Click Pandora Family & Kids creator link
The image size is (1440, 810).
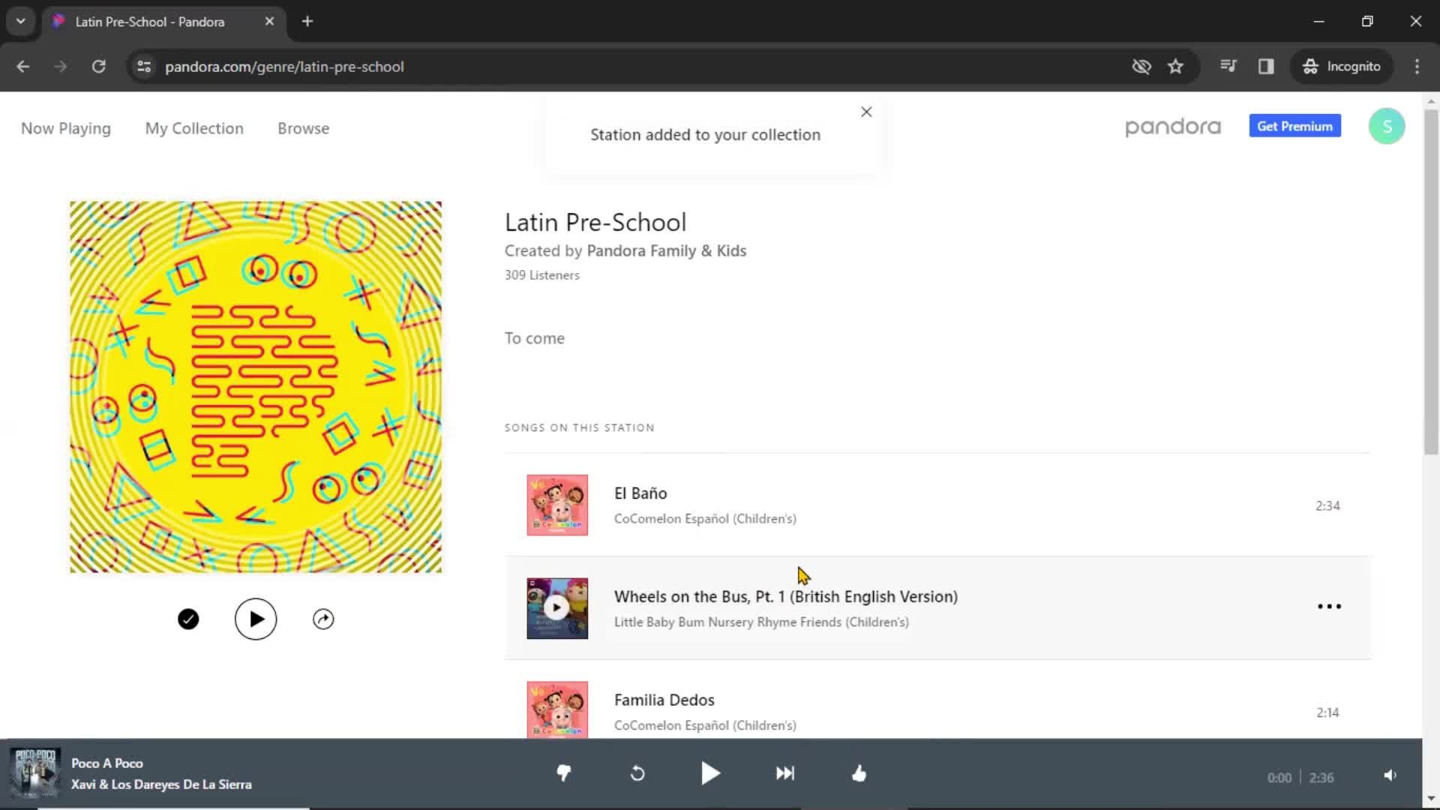665,250
